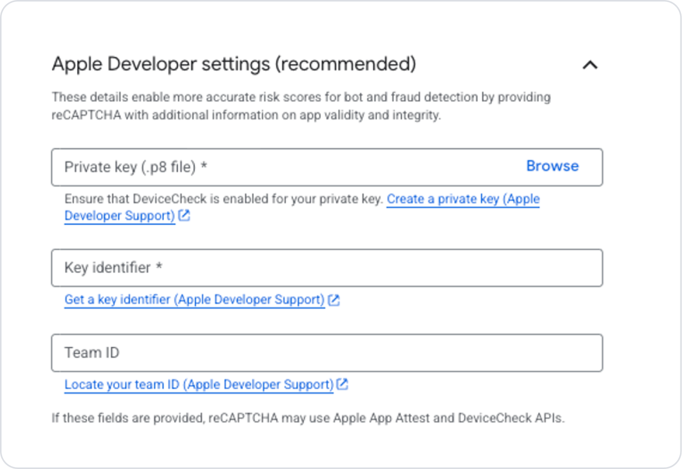Screen dimensions: 682x469
Task: Click external-link icon after Developer Support)
Action: point(184,216)
